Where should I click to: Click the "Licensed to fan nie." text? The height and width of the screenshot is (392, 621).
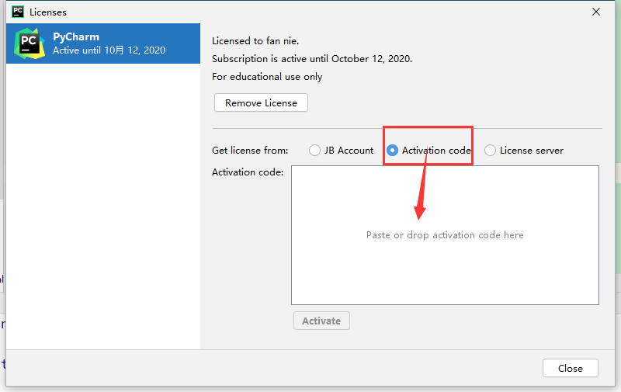pyautogui.click(x=257, y=40)
